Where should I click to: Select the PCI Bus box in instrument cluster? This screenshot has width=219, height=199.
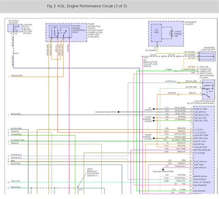[156, 33]
